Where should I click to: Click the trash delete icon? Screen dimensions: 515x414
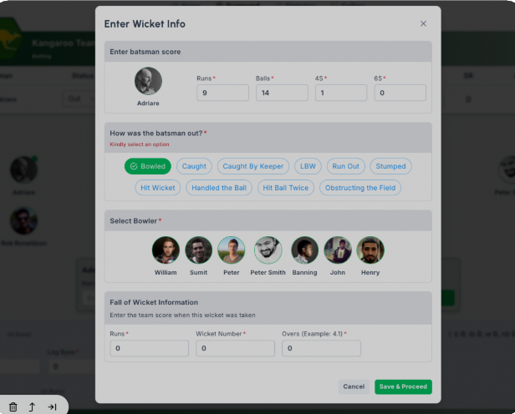(x=13, y=406)
